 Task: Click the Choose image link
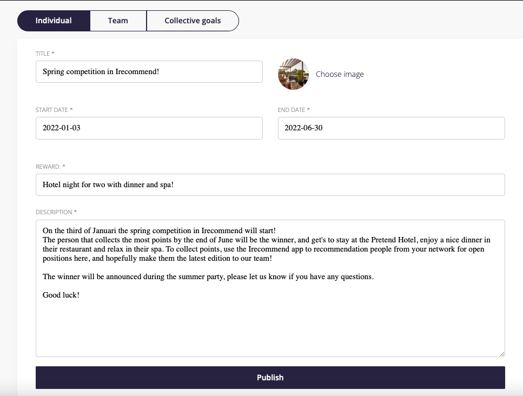[340, 74]
